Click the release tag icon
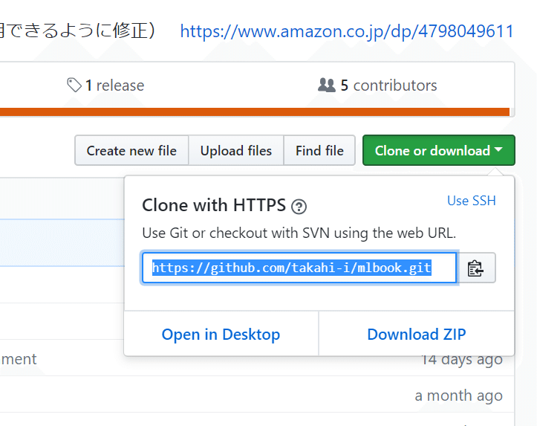Viewport: 537px width, 426px height. pos(74,85)
